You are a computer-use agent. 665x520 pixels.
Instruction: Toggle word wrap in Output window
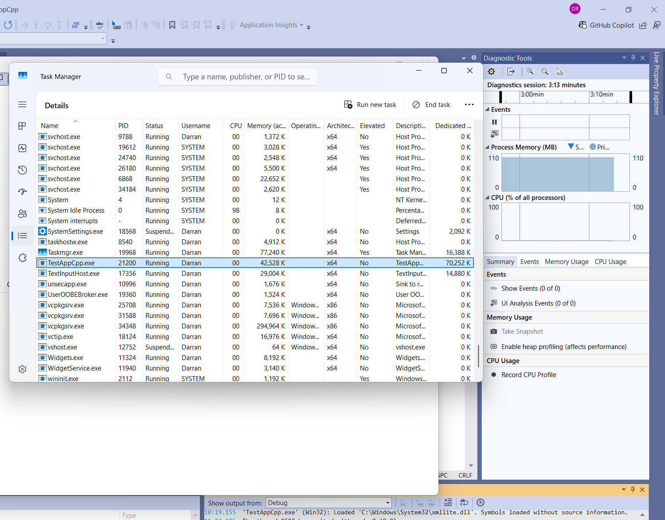coord(464,502)
